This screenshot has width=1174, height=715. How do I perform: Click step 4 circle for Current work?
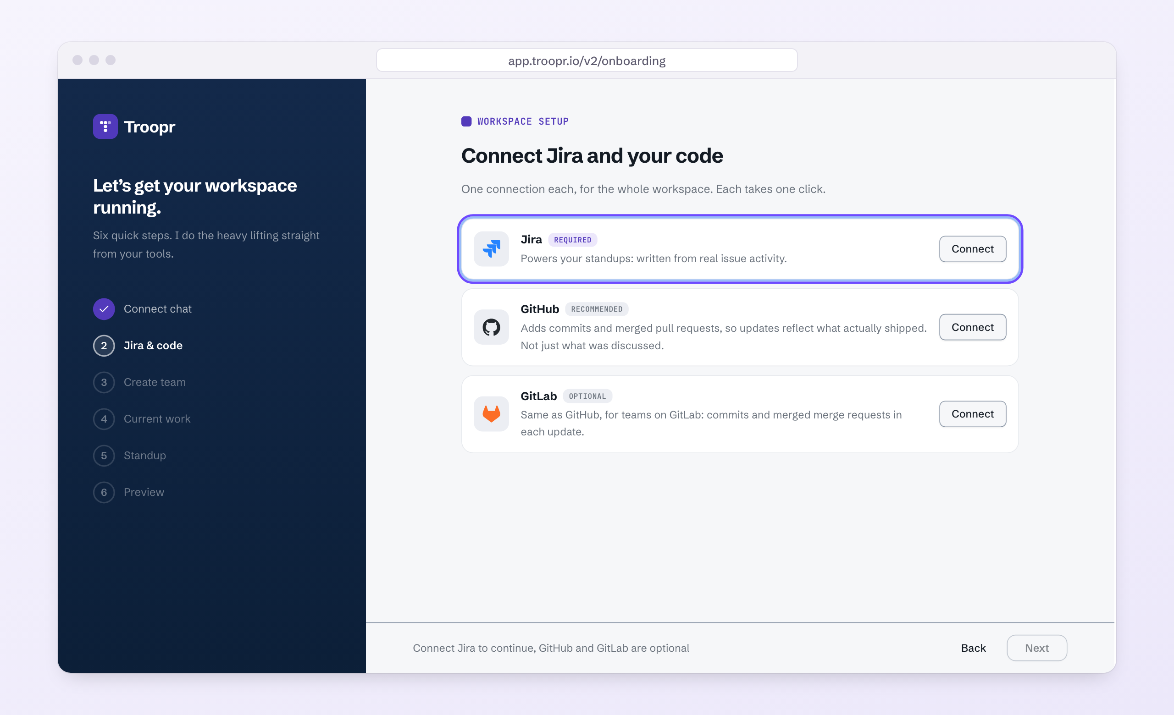tap(104, 419)
